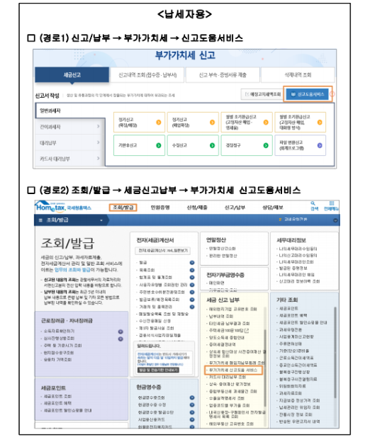Click the black 발급 및 전송기한 안내보기 button

tap(159, 370)
